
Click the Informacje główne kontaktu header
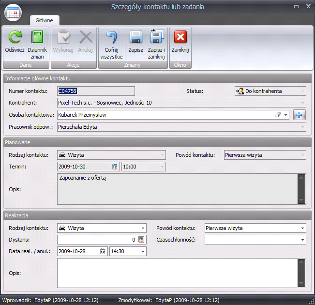click(x=158, y=78)
